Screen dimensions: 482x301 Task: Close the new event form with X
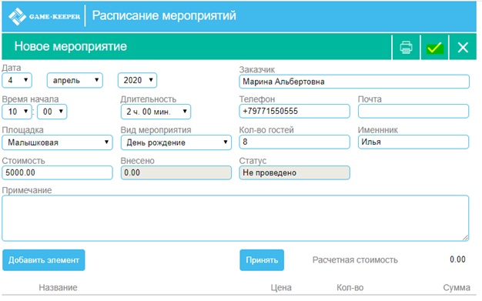click(463, 48)
